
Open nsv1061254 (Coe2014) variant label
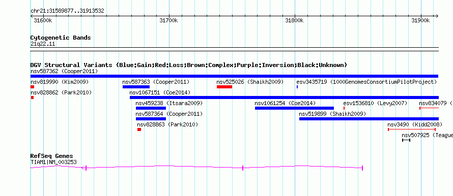[x=285, y=103]
